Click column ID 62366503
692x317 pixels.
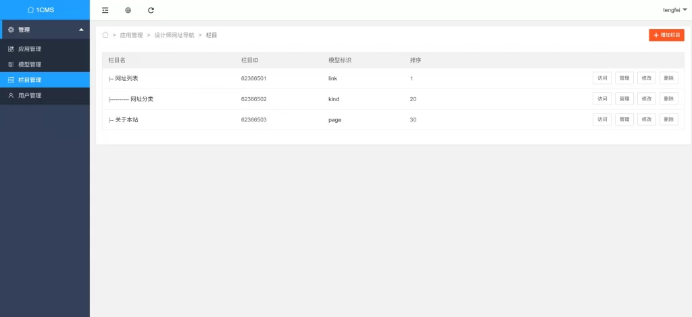tap(254, 120)
